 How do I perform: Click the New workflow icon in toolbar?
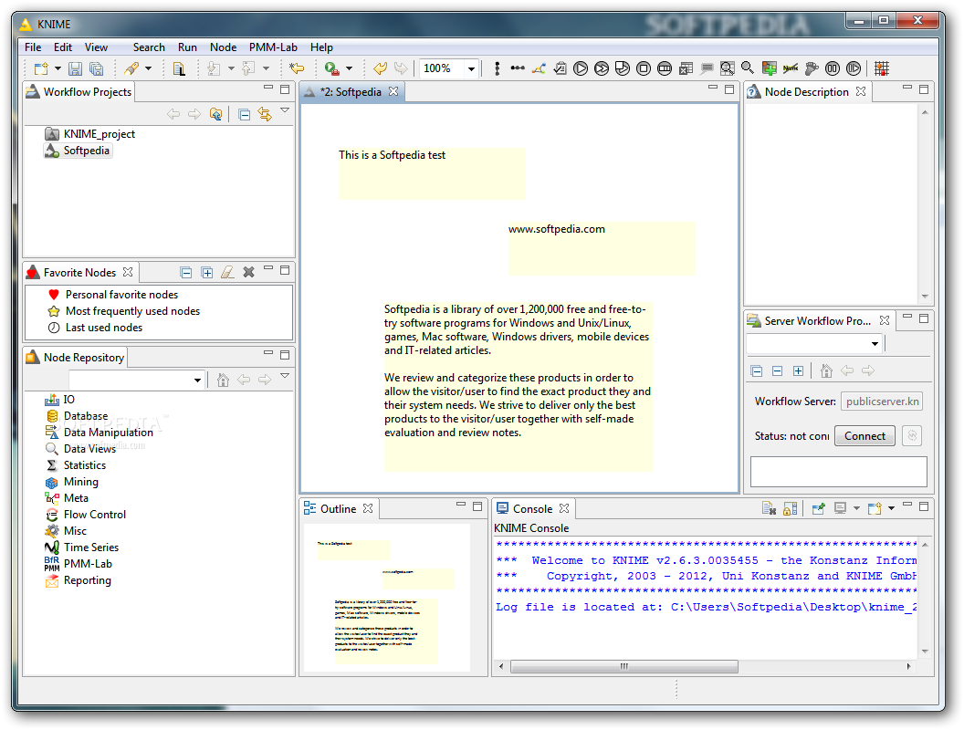[41, 68]
